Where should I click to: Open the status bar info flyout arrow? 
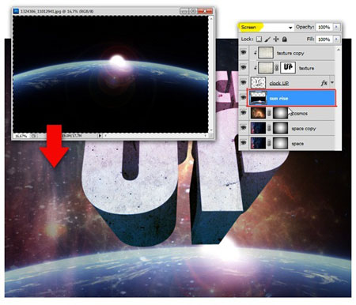pyautogui.click(x=100, y=136)
